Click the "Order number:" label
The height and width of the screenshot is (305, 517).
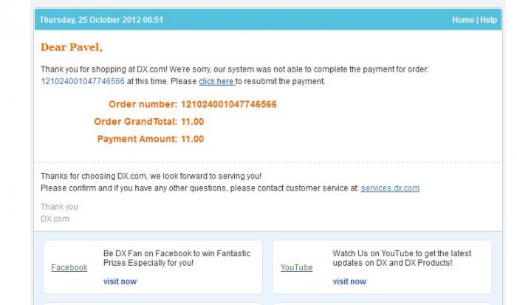[x=143, y=104]
